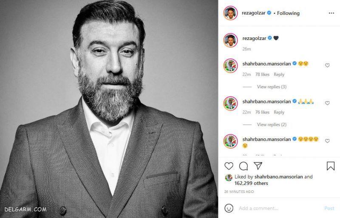Image resolution: width=340 pixels, height=218 pixels.
Task: Open the comment bubble icon
Action: (244, 166)
